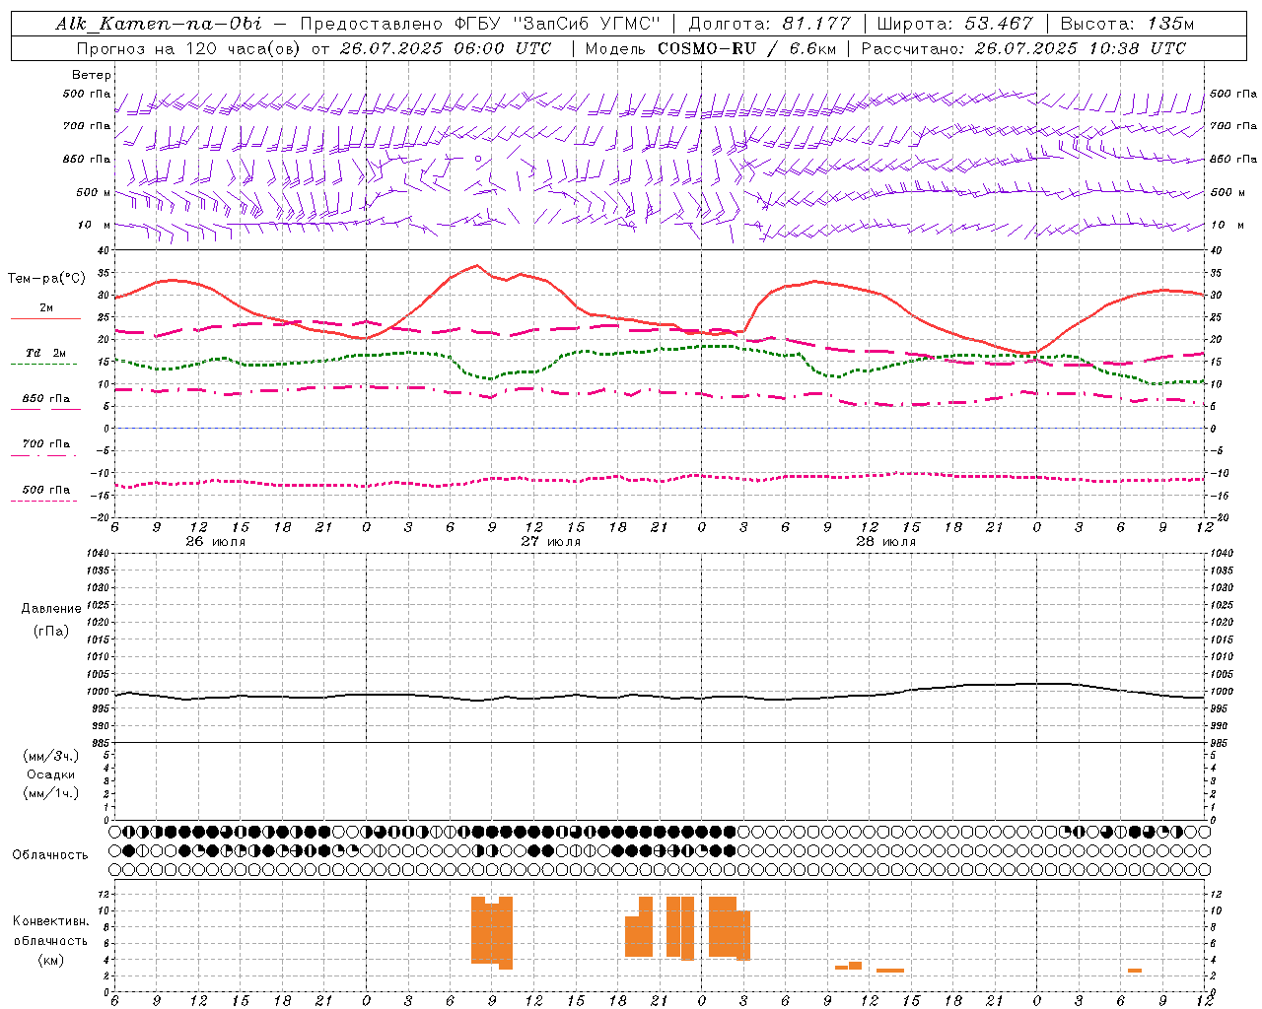Click the Широта: 53.467 value
1262x1009 pixels.
pyautogui.click(x=954, y=24)
